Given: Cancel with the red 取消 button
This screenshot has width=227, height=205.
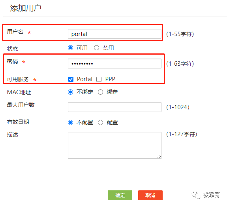Looking at the screenshot, I should [x=150, y=195].
